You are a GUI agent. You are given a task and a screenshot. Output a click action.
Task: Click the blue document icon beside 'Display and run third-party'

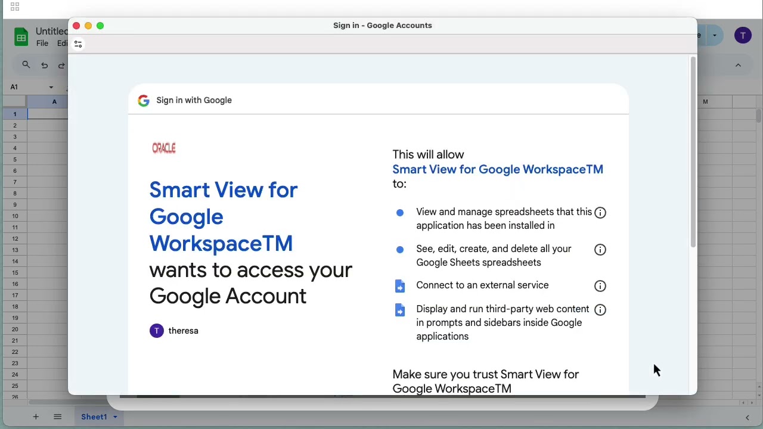tap(400, 310)
